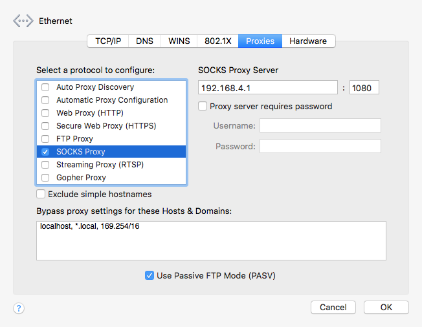The width and height of the screenshot is (422, 327).
Task: Enable Auto Proxy Discovery checkbox
Action: tap(45, 87)
